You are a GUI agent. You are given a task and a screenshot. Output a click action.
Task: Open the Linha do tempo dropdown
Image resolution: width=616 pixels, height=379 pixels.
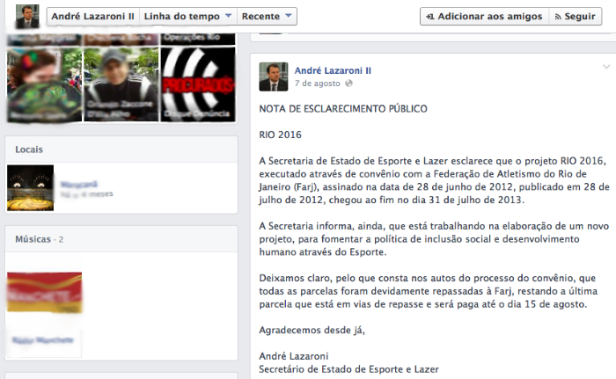click(x=187, y=16)
